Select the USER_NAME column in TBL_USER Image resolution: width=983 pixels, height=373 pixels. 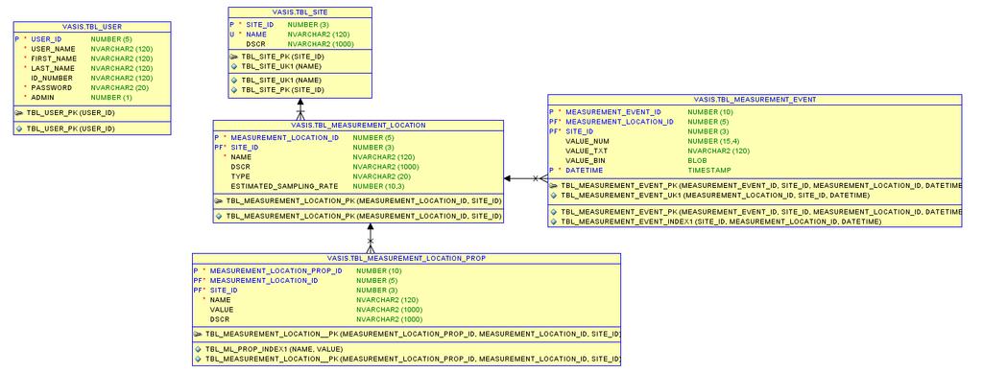pos(92,49)
